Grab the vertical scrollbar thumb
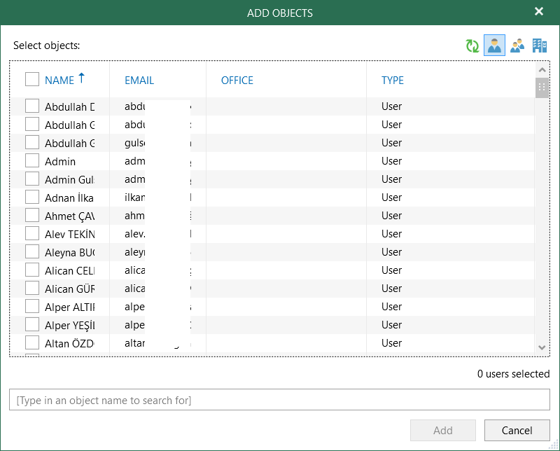This screenshot has height=451, width=560. coord(542,88)
